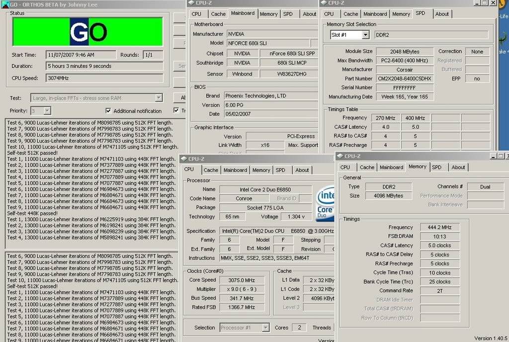Open the Priority dropdown in ORTHOS
The height and width of the screenshot is (342, 509).
[x=47, y=111]
